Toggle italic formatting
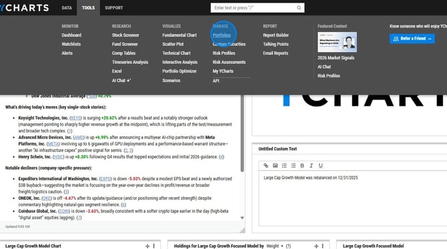Image resolution: width=447 pixels, height=249 pixels. point(312,166)
